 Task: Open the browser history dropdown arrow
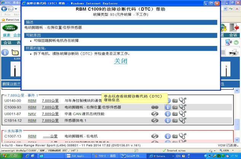[x=16, y=9]
